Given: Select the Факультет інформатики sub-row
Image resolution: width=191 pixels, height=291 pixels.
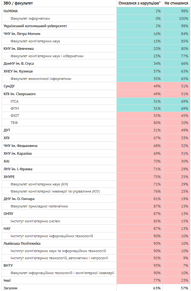Looking at the screenshot, I should (96, 18).
